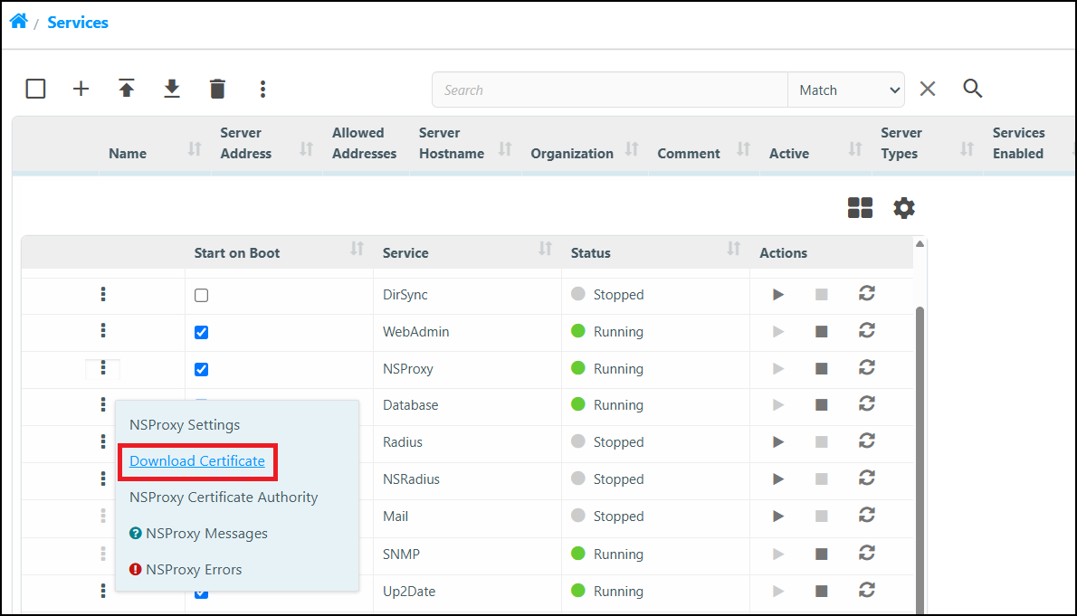Open the toolbar more-options kebab menu

point(262,89)
